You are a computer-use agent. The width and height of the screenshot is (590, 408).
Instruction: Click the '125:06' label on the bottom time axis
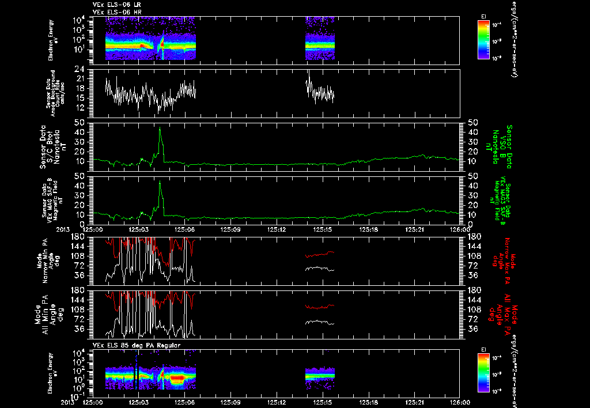click(185, 402)
